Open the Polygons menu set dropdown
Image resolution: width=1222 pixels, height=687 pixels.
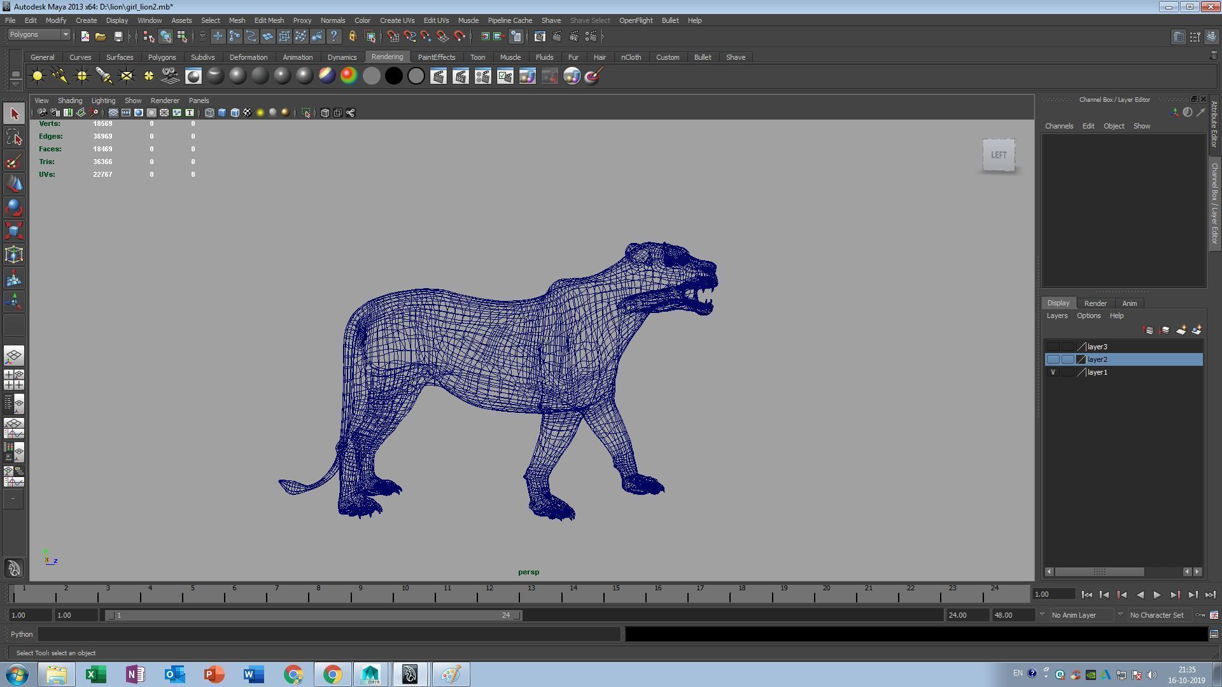[39, 34]
